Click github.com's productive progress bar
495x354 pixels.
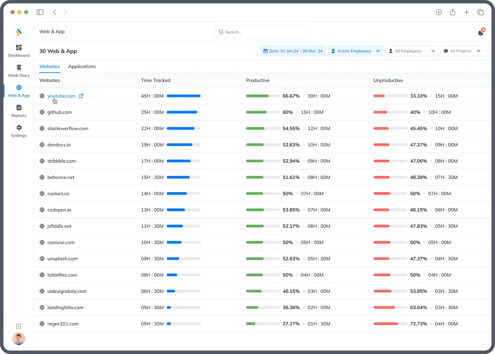coord(262,112)
